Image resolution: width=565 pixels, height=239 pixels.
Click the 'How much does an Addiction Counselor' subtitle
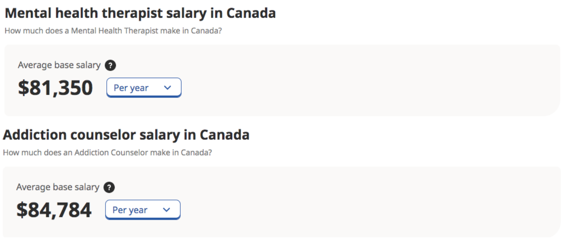pos(107,153)
